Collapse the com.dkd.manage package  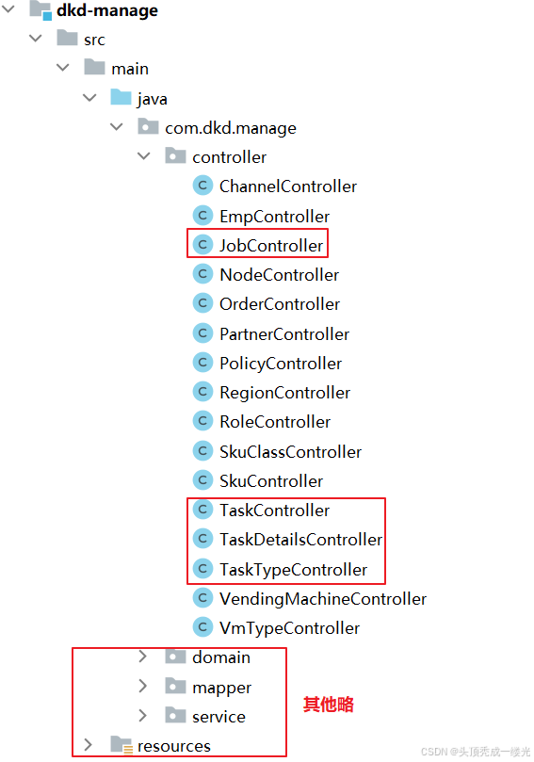pyautogui.click(x=117, y=127)
